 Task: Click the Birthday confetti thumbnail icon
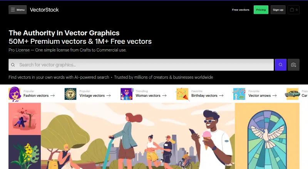tap(182, 94)
